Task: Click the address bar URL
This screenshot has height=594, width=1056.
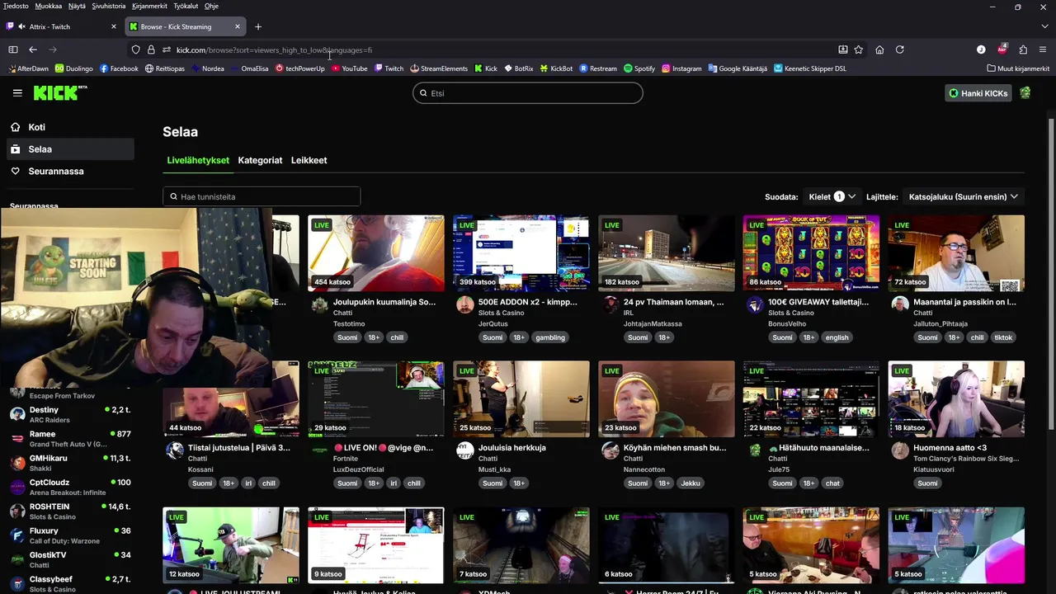Action: 274,49
